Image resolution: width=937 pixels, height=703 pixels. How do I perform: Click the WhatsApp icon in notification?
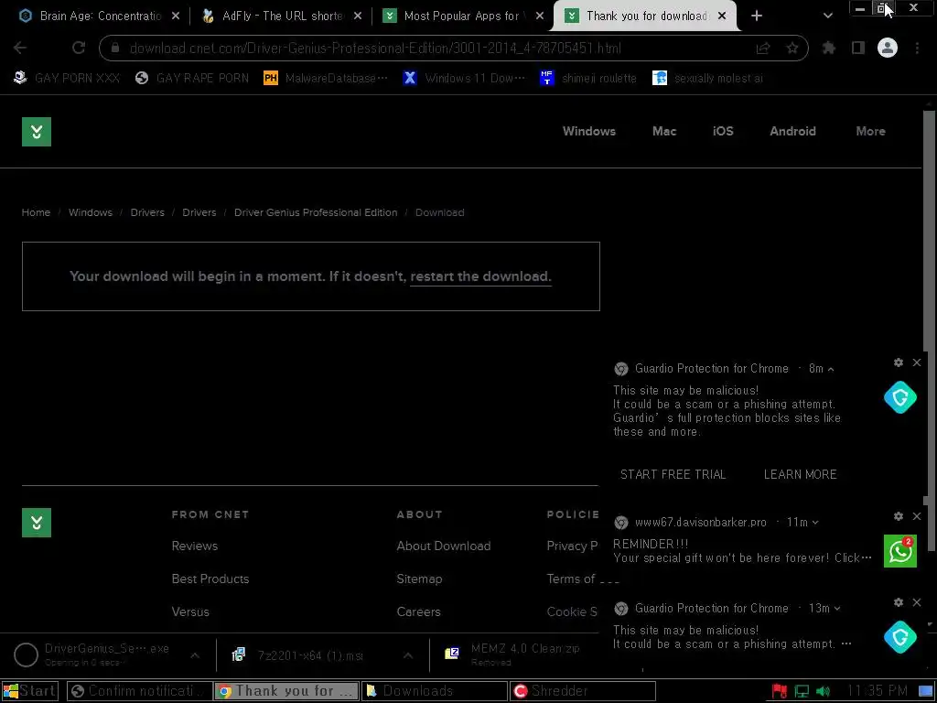(900, 551)
